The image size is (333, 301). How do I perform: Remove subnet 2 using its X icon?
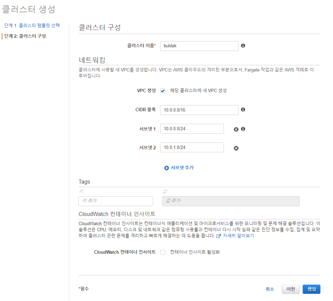point(236,148)
